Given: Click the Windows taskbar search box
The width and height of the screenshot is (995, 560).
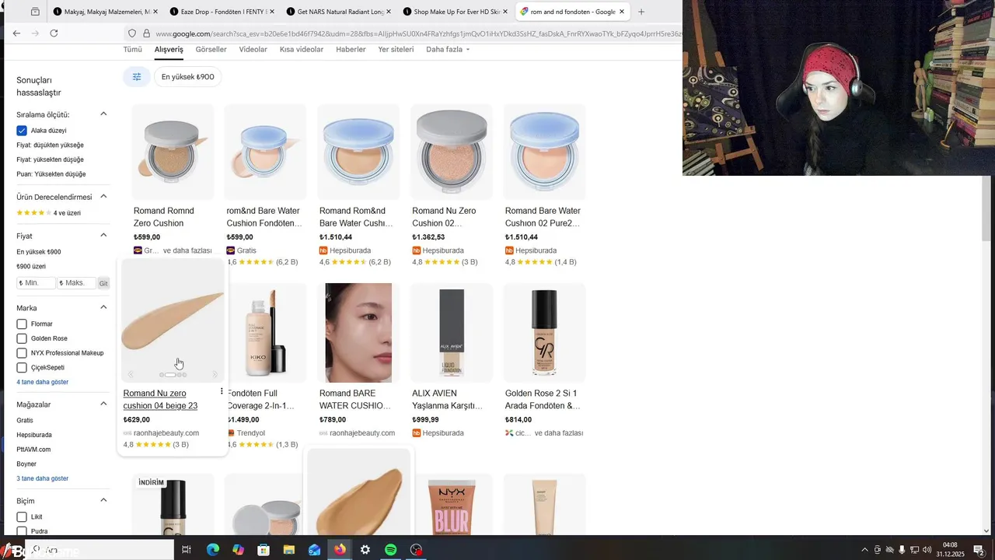Looking at the screenshot, I should [x=99, y=550].
